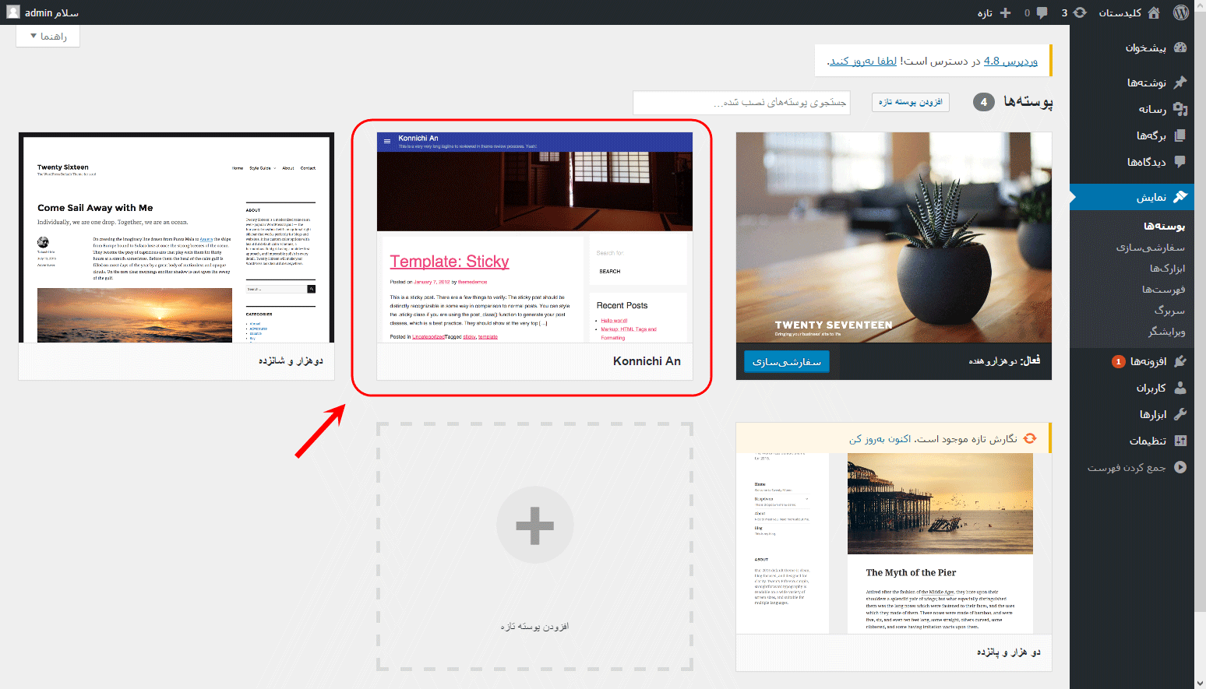Click the وردپرس 4.8 link
Image resolution: width=1206 pixels, height=689 pixels.
click(x=1010, y=61)
